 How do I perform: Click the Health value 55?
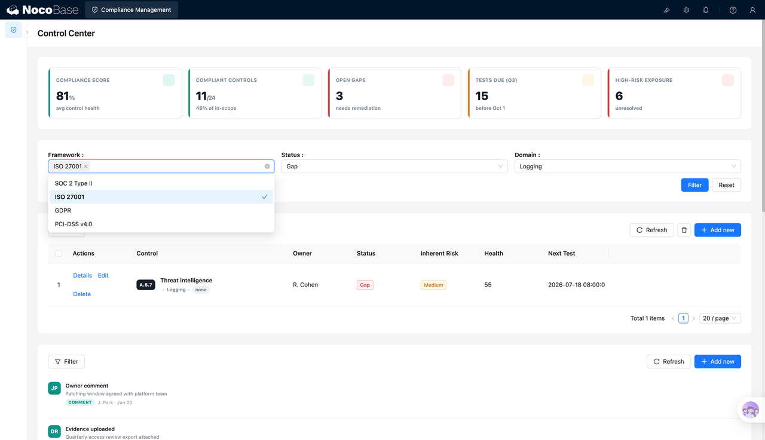pyautogui.click(x=488, y=285)
